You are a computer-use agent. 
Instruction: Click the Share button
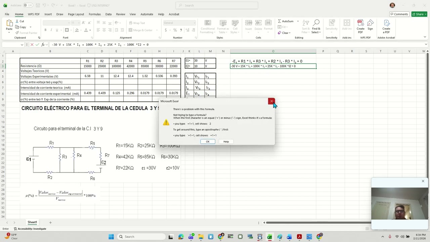click(419, 14)
